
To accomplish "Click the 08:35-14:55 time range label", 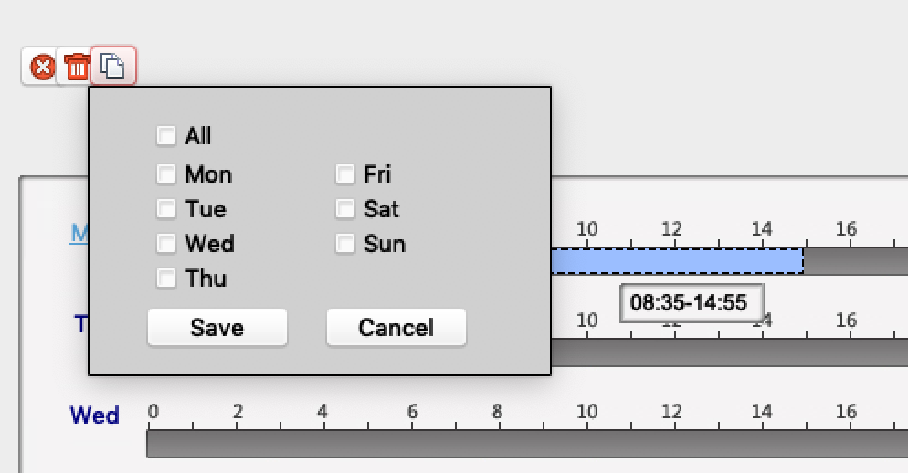I will point(692,303).
